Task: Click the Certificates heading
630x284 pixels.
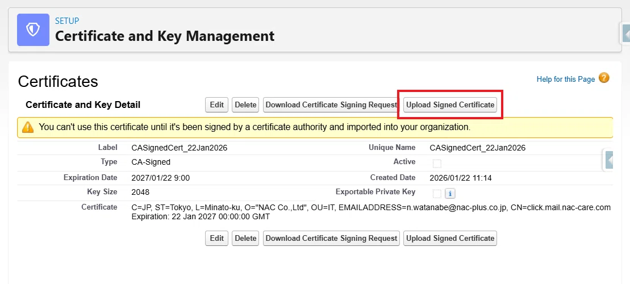Action: pyautogui.click(x=58, y=82)
